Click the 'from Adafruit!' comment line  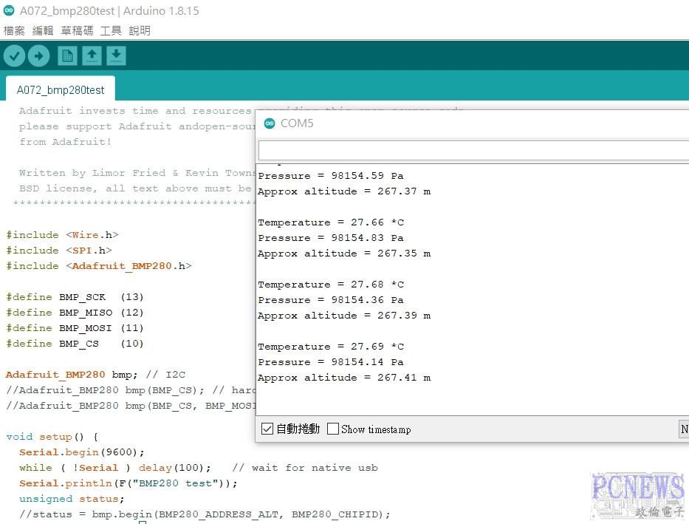pos(65,142)
